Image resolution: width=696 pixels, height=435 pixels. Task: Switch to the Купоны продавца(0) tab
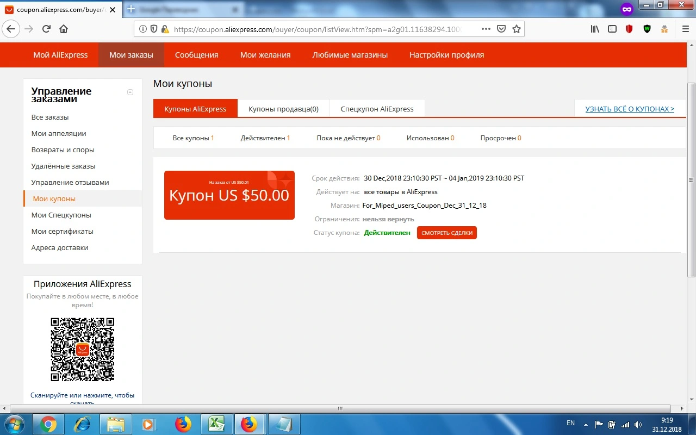[283, 109]
